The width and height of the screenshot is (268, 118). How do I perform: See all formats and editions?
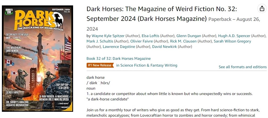click(x=243, y=67)
